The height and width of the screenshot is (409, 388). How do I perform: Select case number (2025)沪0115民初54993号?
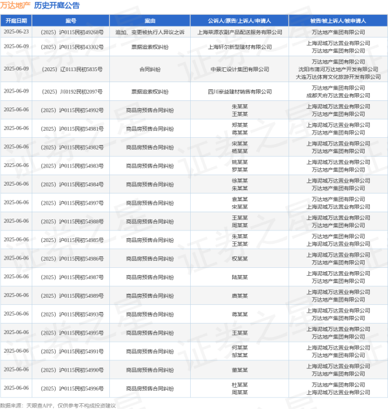click(72, 315)
